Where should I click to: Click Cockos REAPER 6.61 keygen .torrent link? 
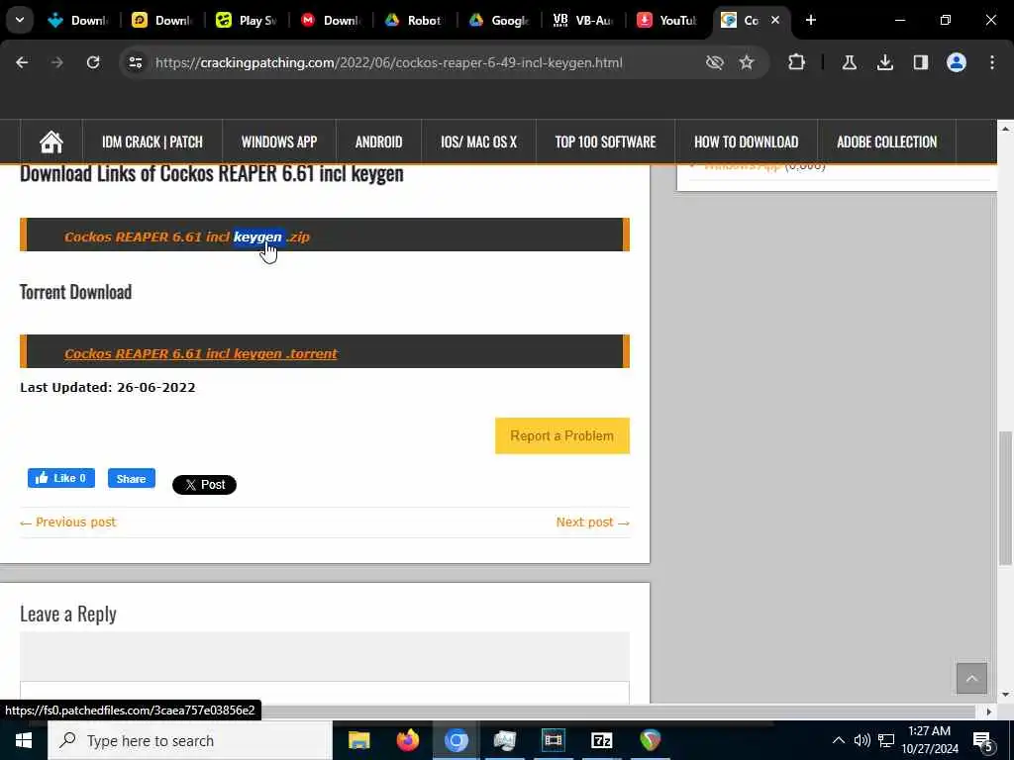click(200, 353)
